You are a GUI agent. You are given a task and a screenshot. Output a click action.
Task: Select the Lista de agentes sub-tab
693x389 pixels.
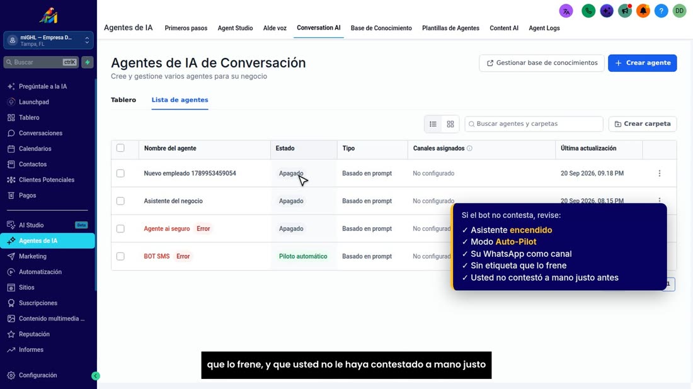[x=180, y=100]
